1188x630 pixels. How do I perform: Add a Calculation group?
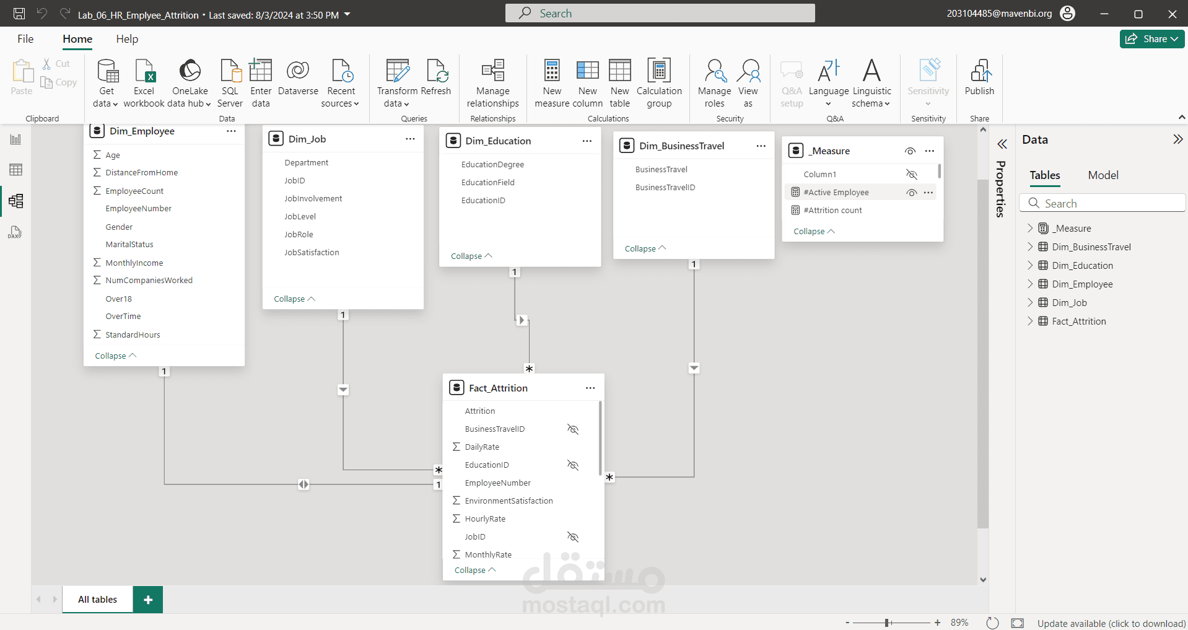coord(659,83)
